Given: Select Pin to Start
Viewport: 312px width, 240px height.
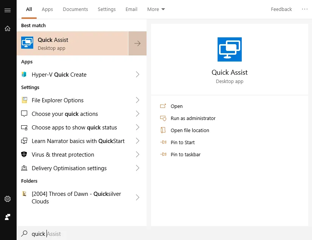Looking at the screenshot, I should pos(182,142).
